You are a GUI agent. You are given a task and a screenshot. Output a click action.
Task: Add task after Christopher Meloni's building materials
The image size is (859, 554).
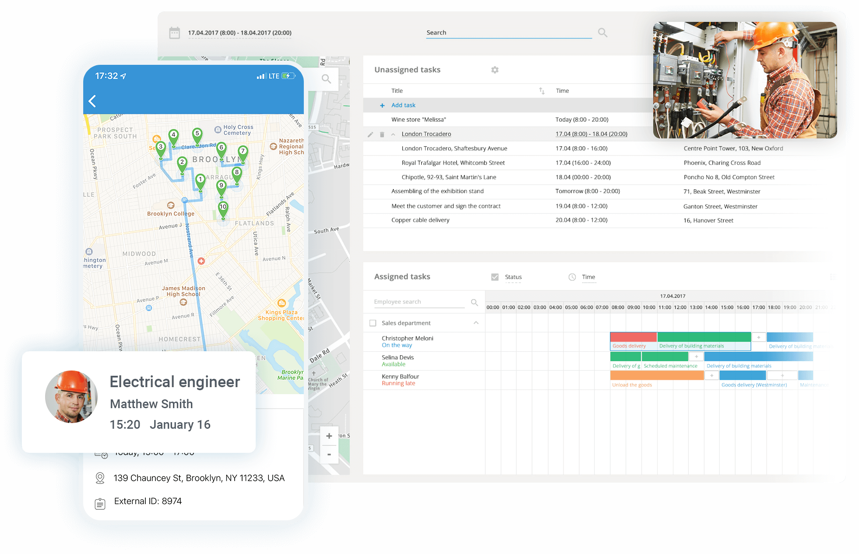point(759,337)
